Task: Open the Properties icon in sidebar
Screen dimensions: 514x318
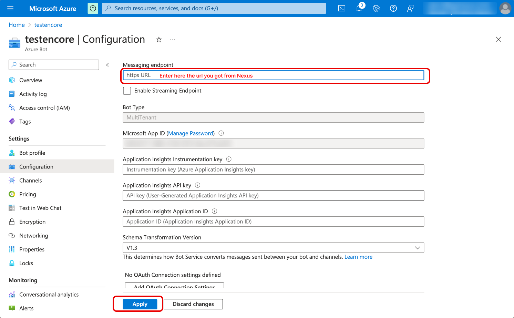Action: 12,249
